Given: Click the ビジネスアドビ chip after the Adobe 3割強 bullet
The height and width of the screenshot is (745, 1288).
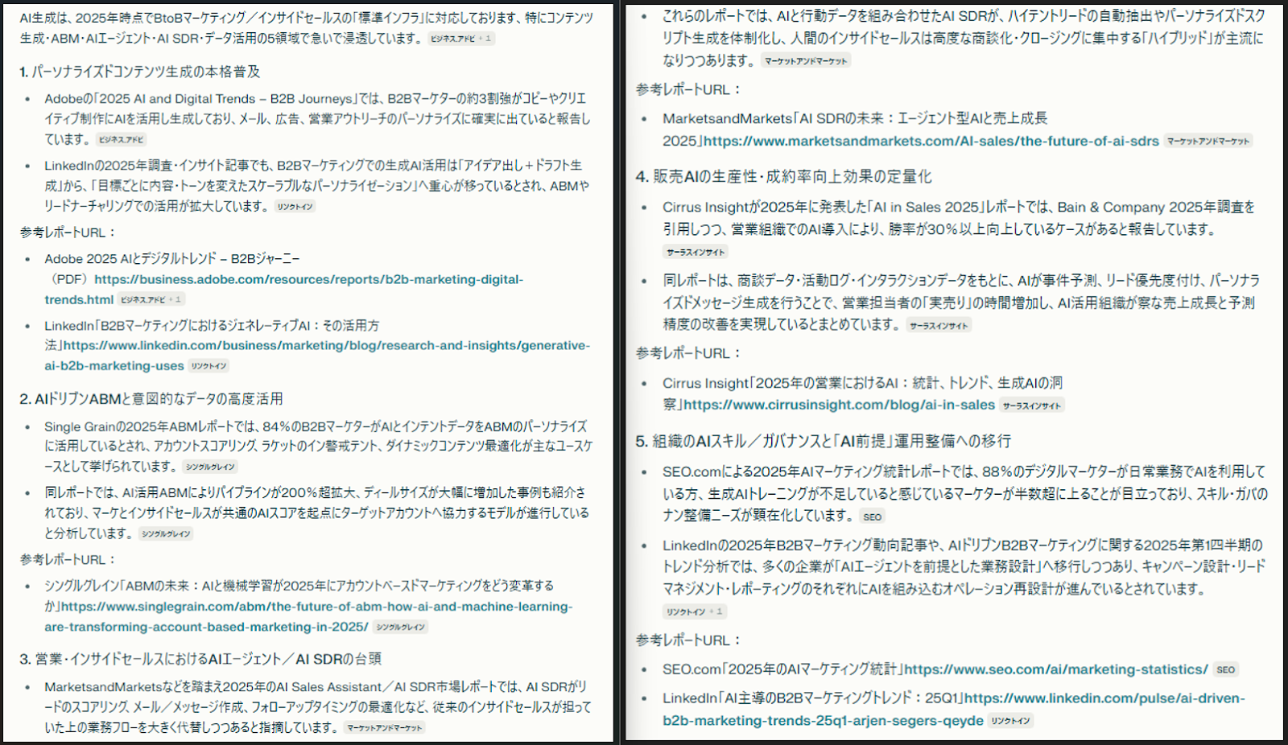Looking at the screenshot, I should point(121,140).
